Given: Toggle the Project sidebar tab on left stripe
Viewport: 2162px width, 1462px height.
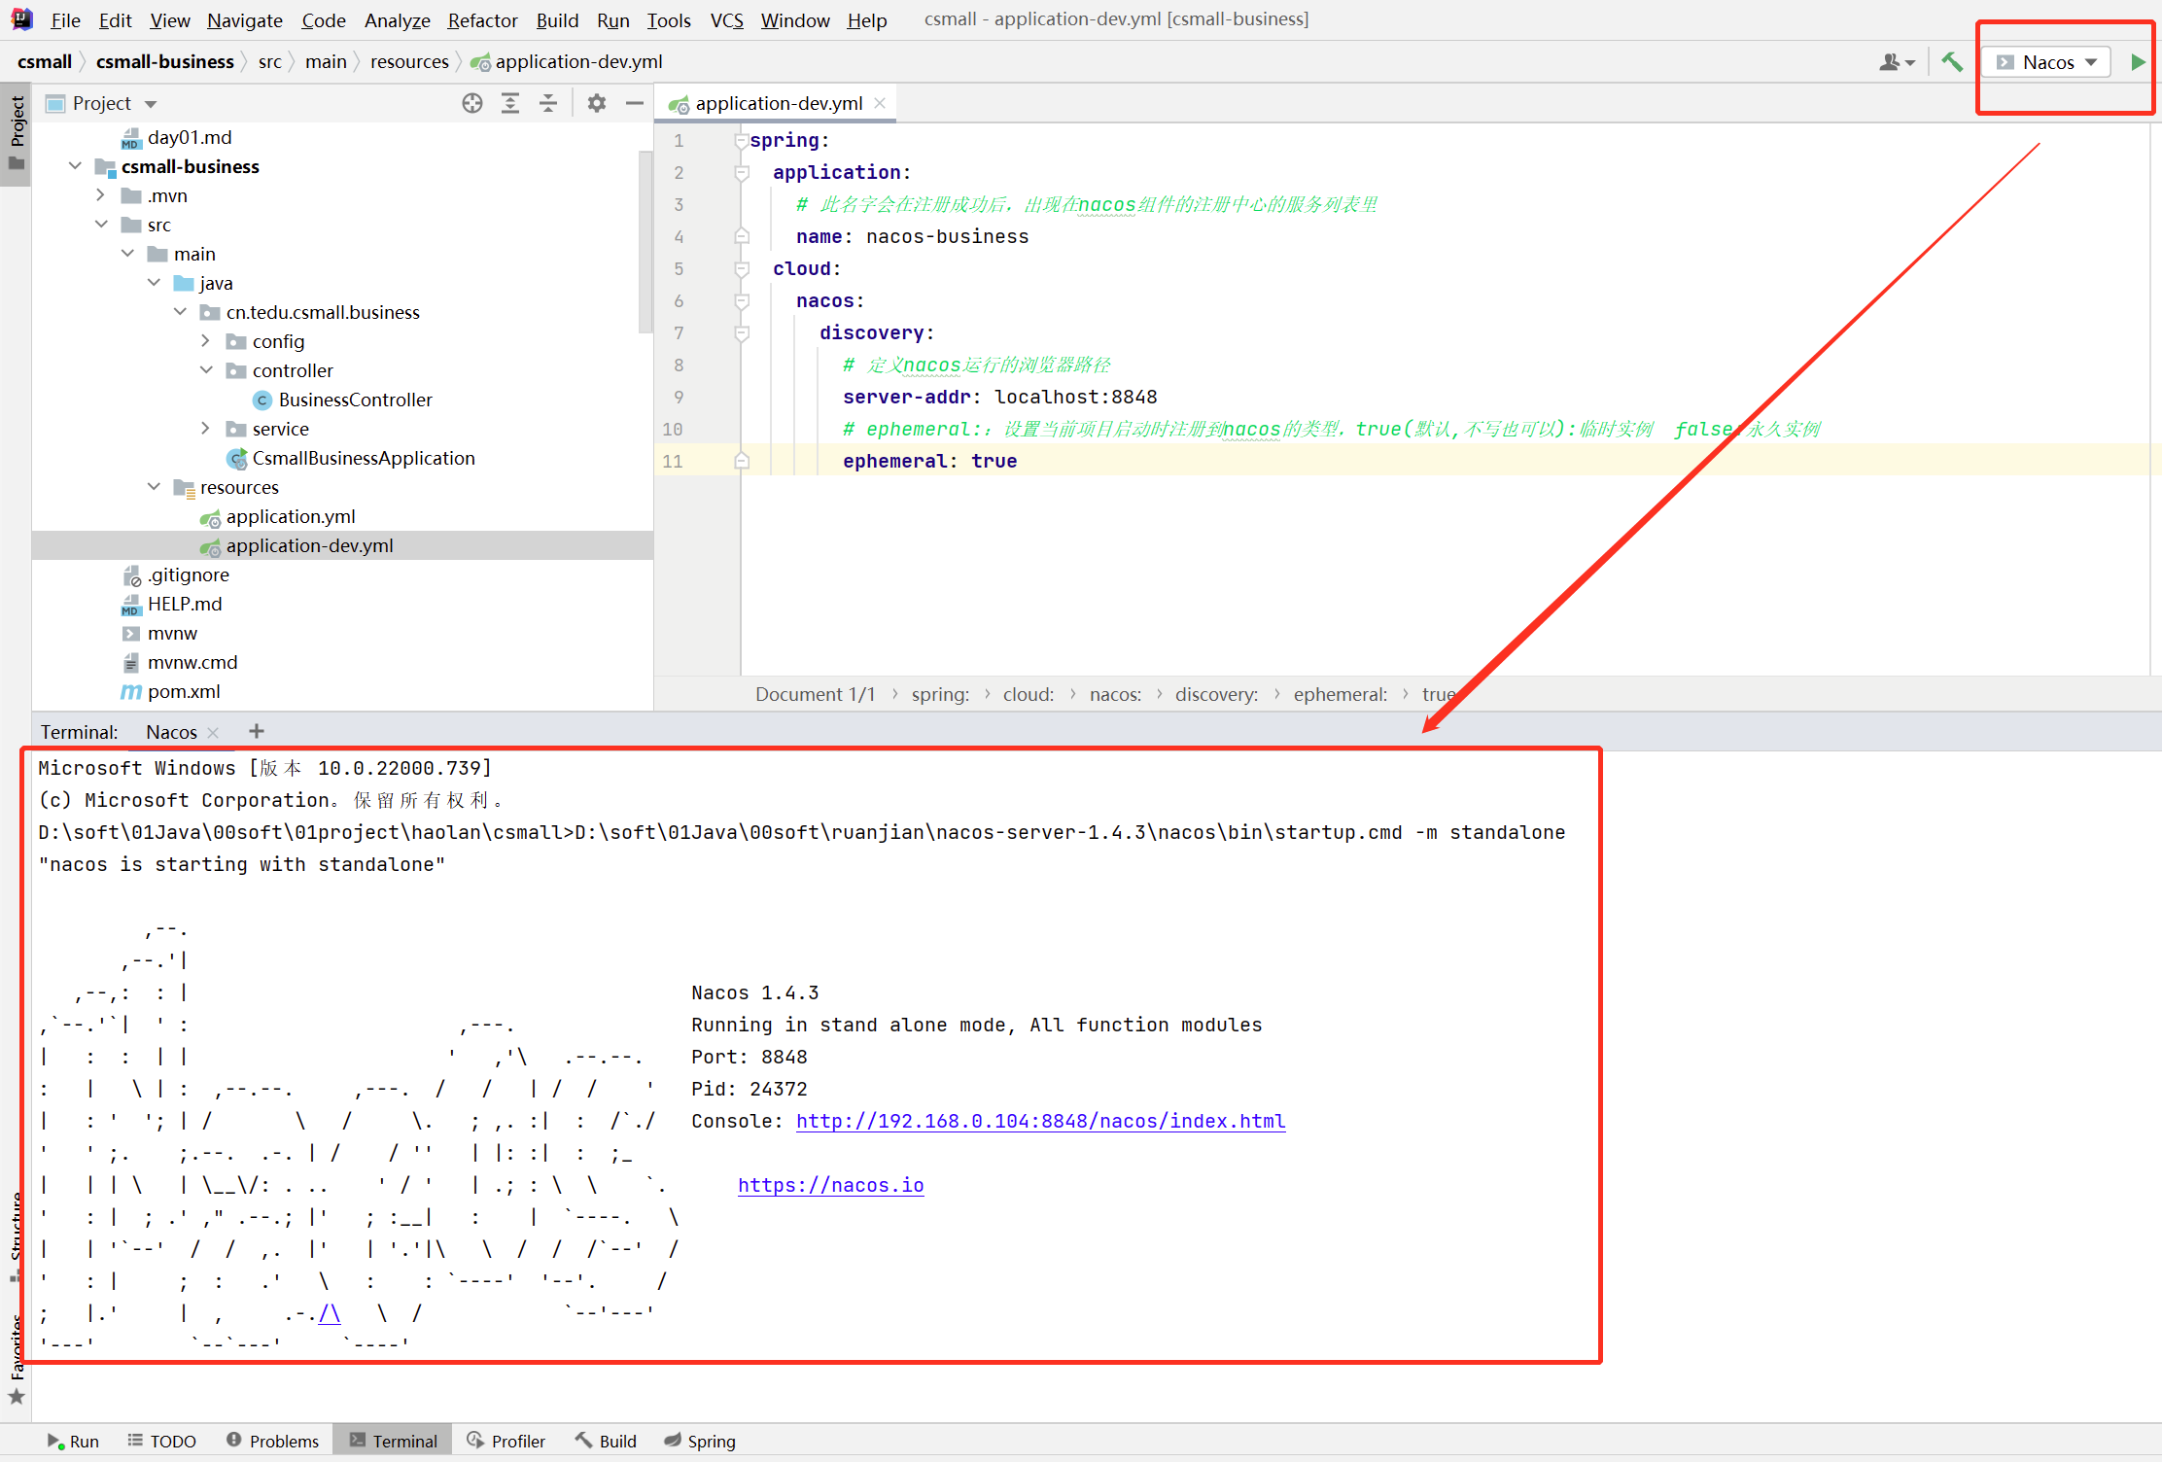Looking at the screenshot, I should pyautogui.click(x=17, y=132).
